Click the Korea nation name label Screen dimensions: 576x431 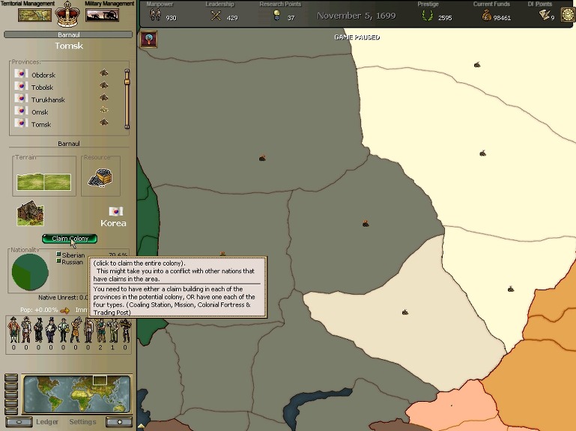click(x=113, y=223)
